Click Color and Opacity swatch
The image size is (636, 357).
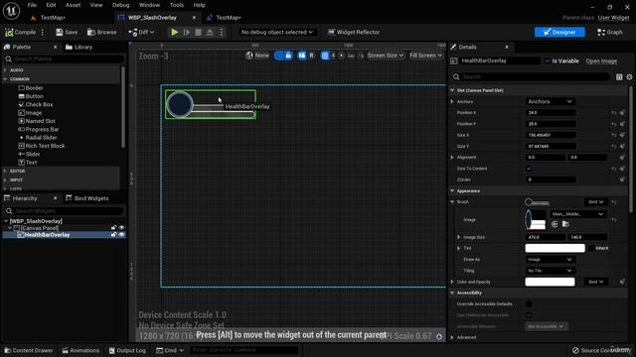(550, 282)
